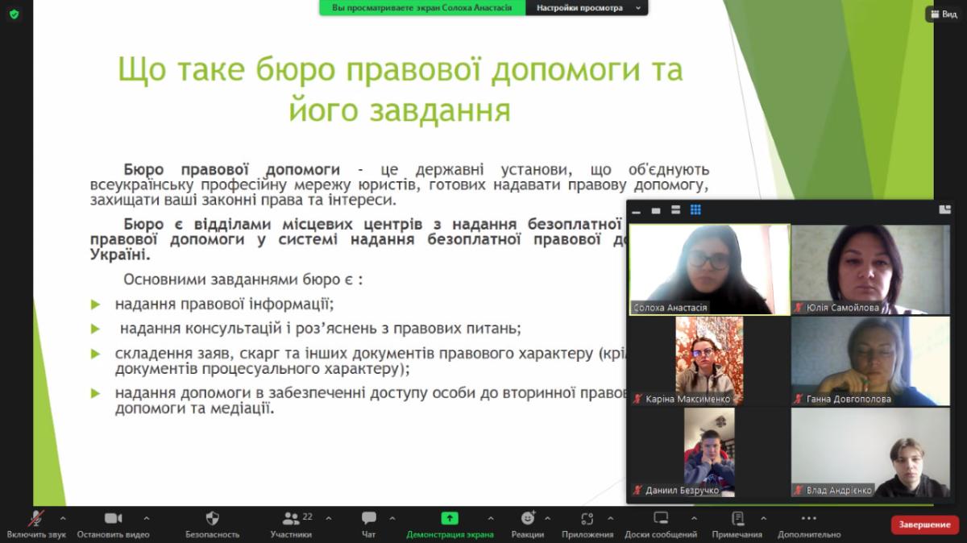Stop the video camera
The width and height of the screenshot is (967, 543).
click(x=114, y=519)
